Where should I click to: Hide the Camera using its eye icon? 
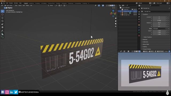pos(136,13)
